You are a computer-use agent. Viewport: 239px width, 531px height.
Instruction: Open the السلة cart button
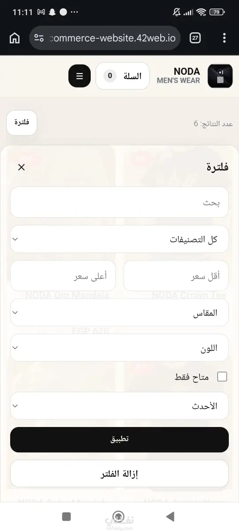123,76
